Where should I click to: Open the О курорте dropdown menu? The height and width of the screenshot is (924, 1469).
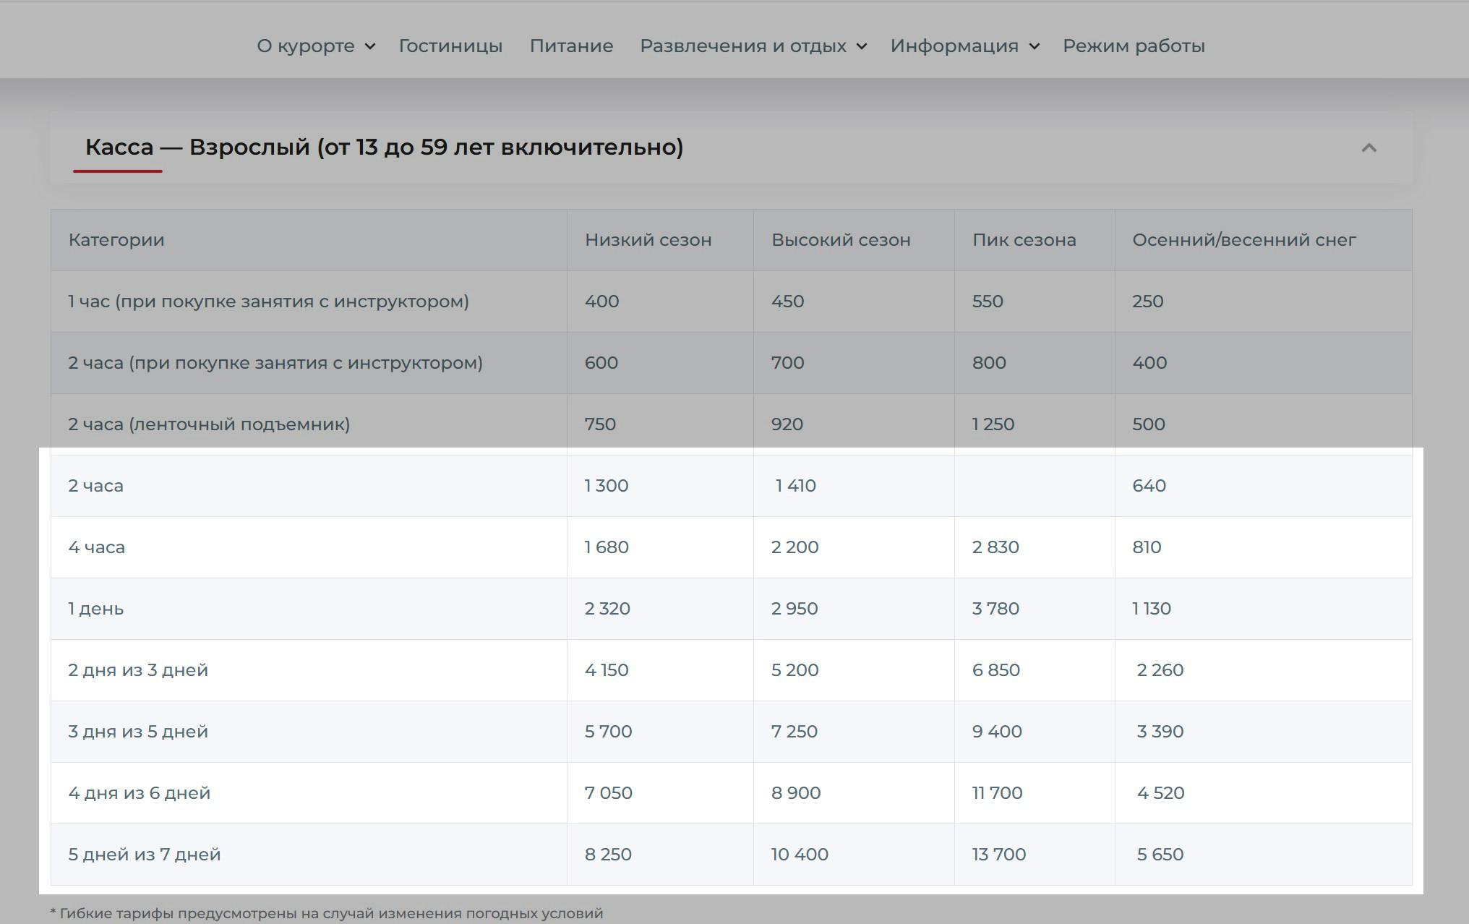tap(316, 46)
